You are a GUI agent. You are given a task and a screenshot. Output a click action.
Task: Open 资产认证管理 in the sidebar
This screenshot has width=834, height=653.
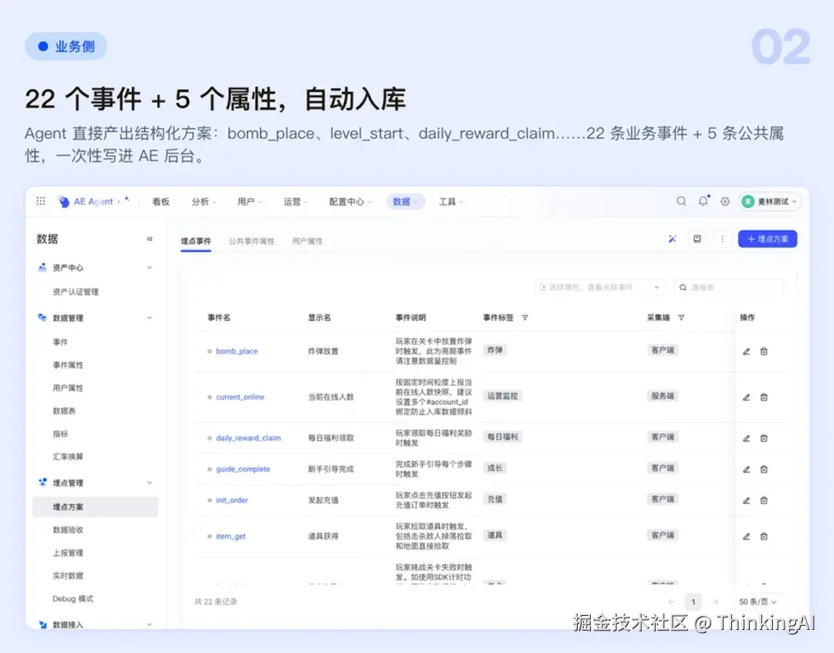[x=76, y=292]
